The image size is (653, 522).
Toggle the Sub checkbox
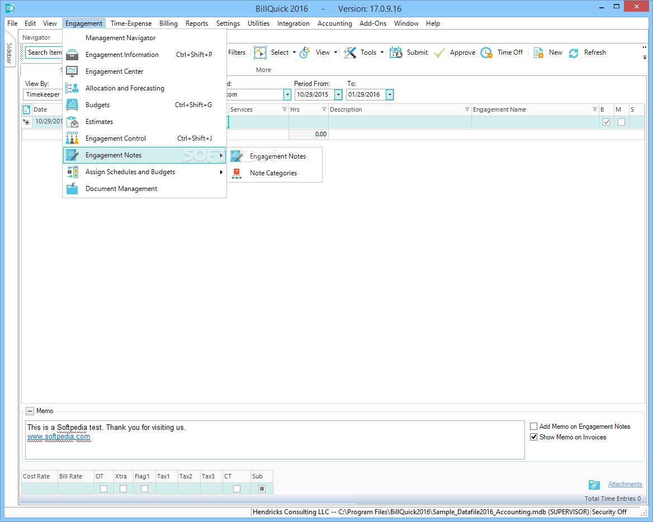[x=262, y=489]
